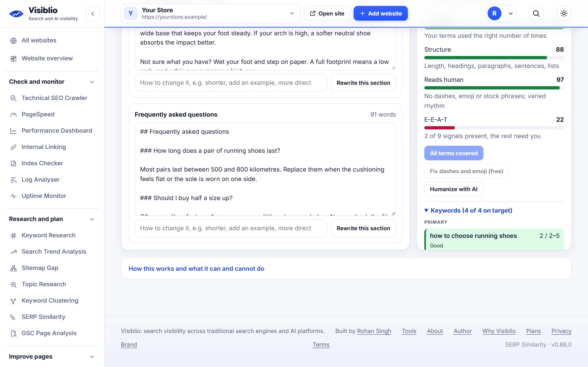This screenshot has height=367, width=588.
Task: Click the Index Checker document icon
Action: tap(13, 163)
